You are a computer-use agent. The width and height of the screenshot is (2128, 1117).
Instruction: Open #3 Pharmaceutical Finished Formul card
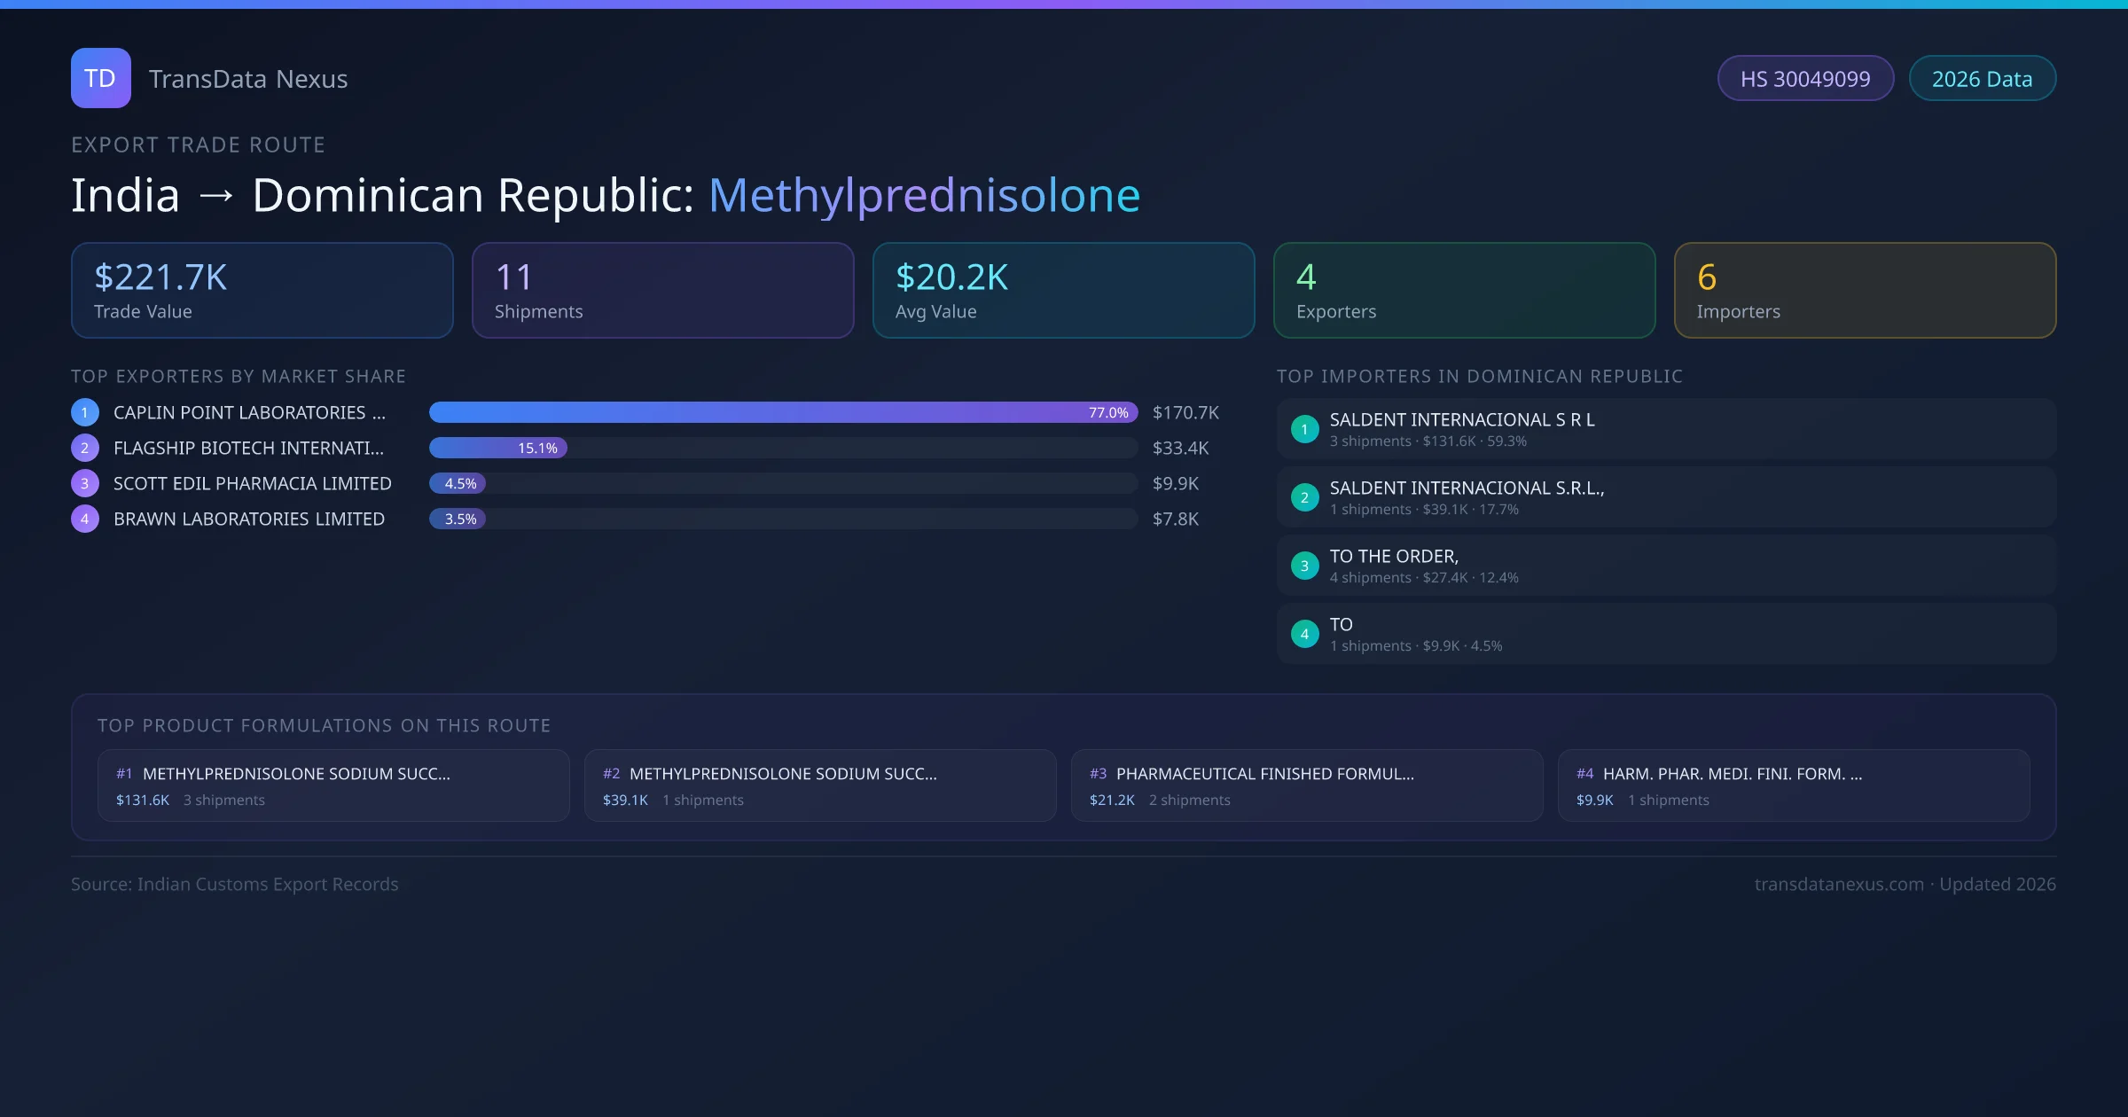tap(1306, 785)
